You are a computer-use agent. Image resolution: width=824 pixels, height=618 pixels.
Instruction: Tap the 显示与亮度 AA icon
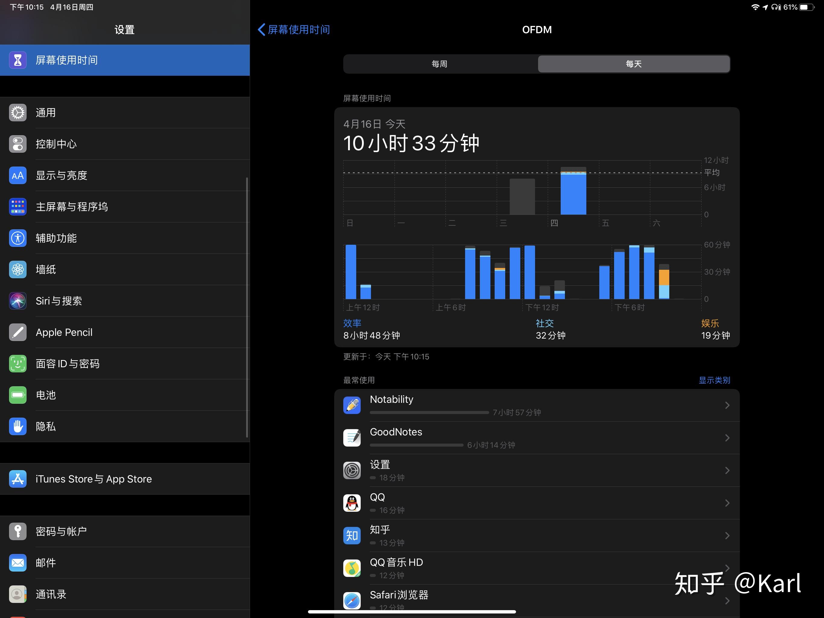[17, 175]
